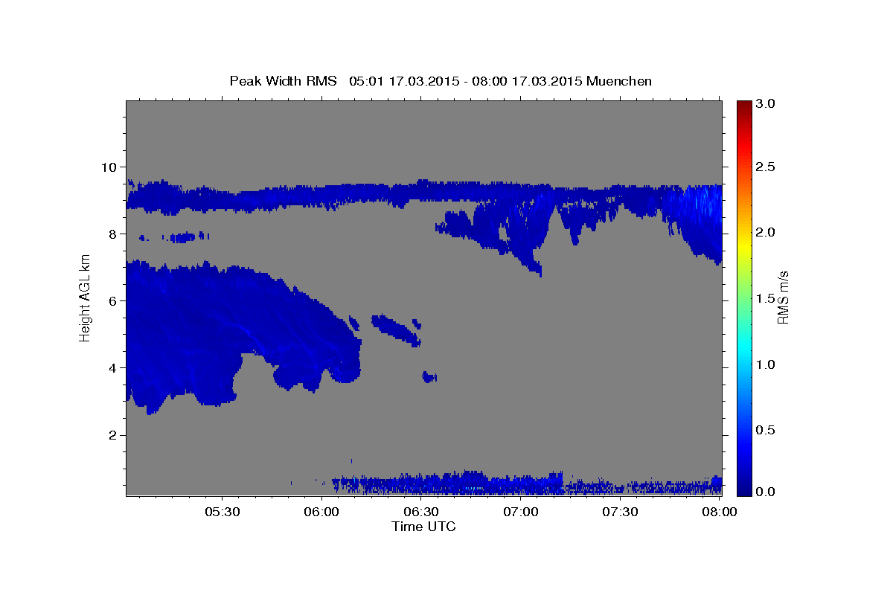Click the height tick label 4
The width and height of the screenshot is (893, 595).
(x=113, y=368)
